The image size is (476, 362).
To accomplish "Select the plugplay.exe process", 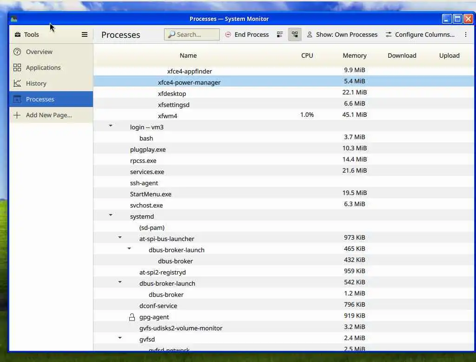I will pyautogui.click(x=283, y=148).
